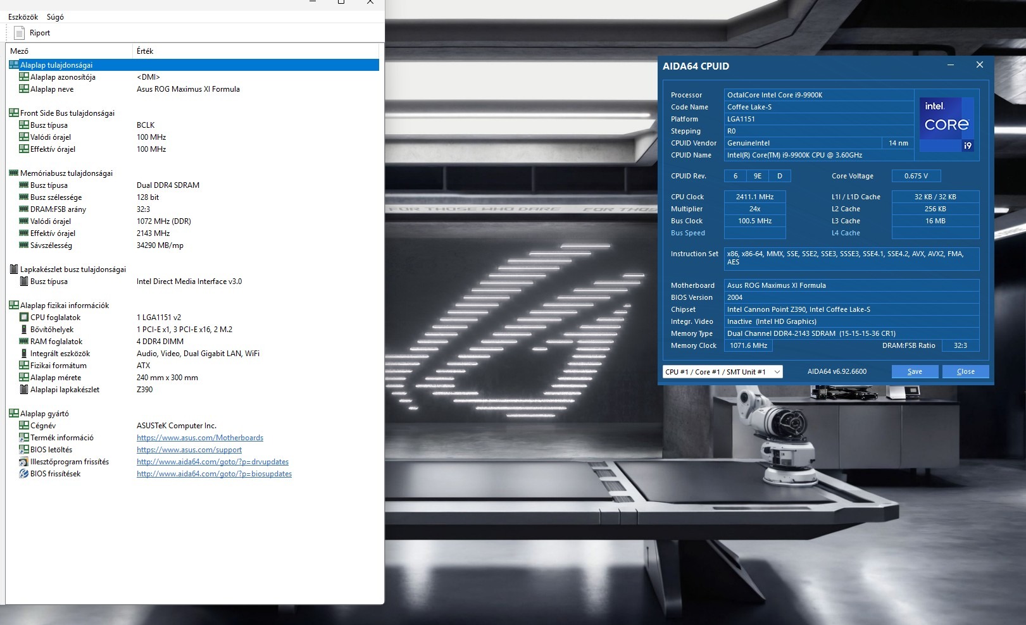Click the Érték column header
Image resolution: width=1026 pixels, height=625 pixels.
coord(256,51)
